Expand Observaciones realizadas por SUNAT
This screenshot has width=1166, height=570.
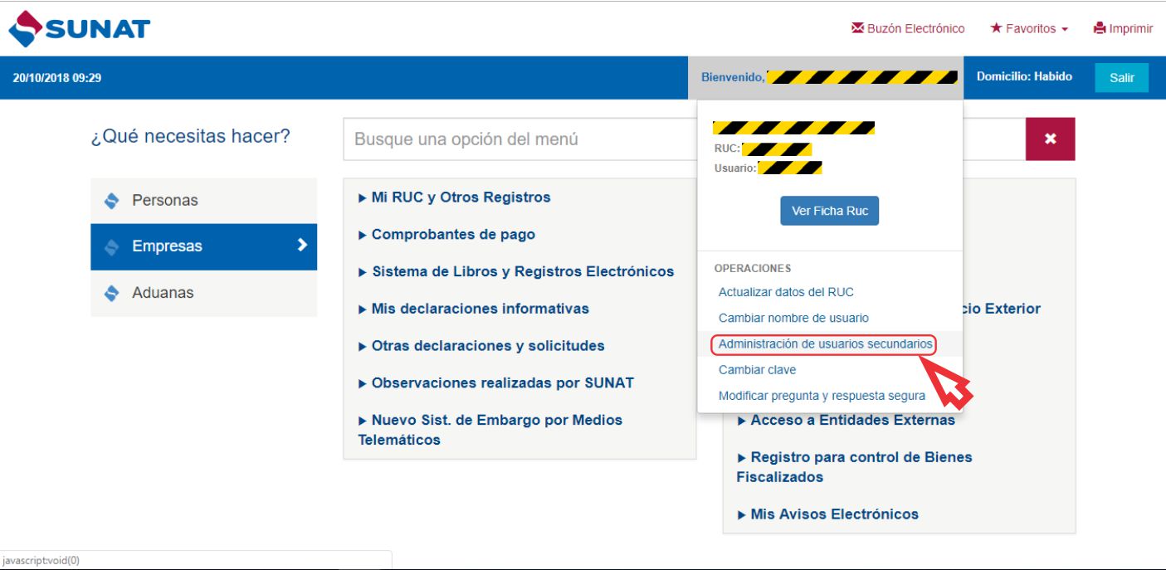coord(495,383)
